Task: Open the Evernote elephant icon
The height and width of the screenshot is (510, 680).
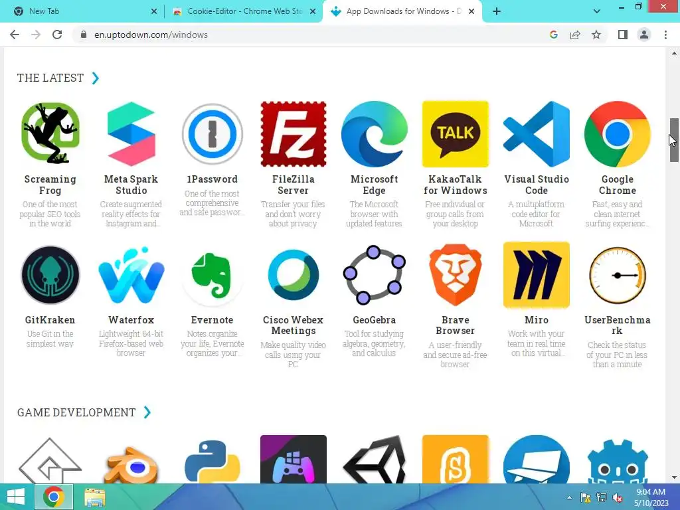Action: 212,275
